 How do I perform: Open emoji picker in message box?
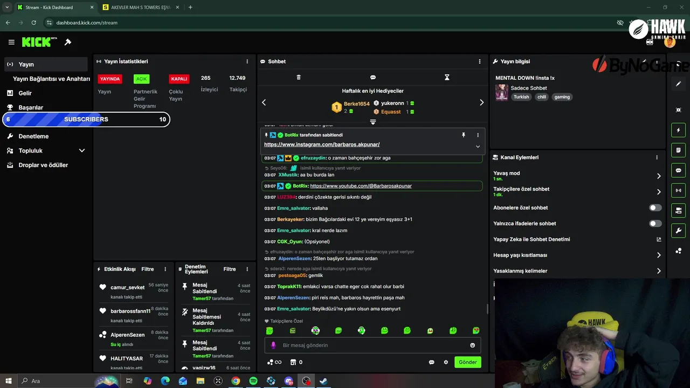473,345
